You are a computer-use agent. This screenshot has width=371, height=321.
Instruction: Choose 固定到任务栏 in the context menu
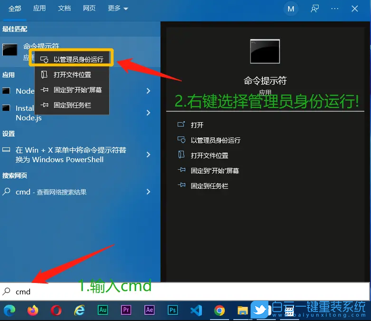(72, 106)
